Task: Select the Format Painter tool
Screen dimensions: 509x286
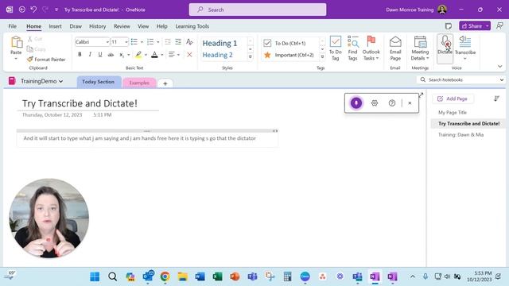Action: [x=46, y=60]
